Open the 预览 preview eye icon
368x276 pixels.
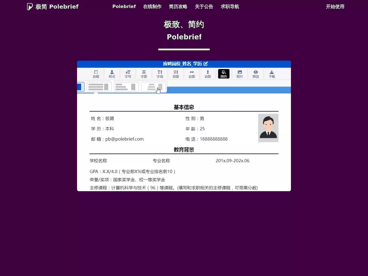click(256, 74)
